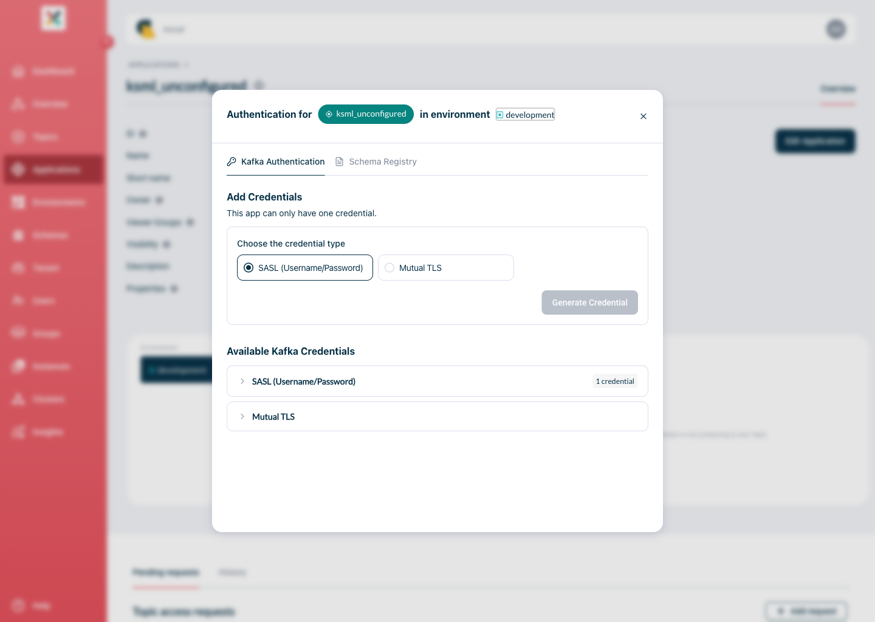
Task: Click the "1 credential" count badge
Action: click(615, 381)
